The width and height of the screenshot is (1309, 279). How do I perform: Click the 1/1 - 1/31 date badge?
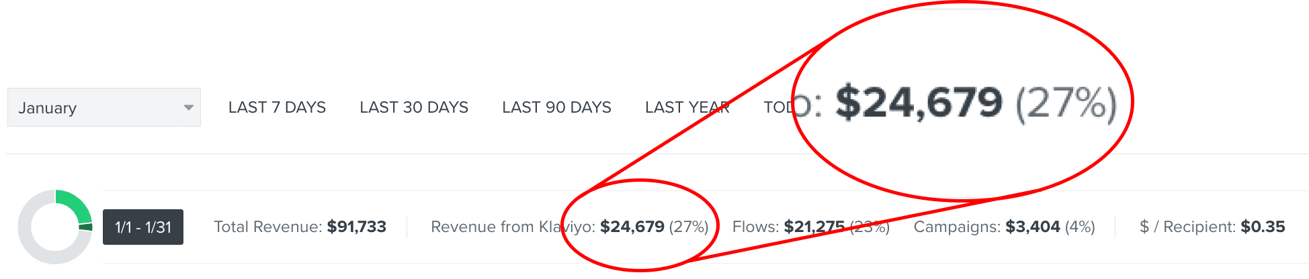click(x=143, y=227)
